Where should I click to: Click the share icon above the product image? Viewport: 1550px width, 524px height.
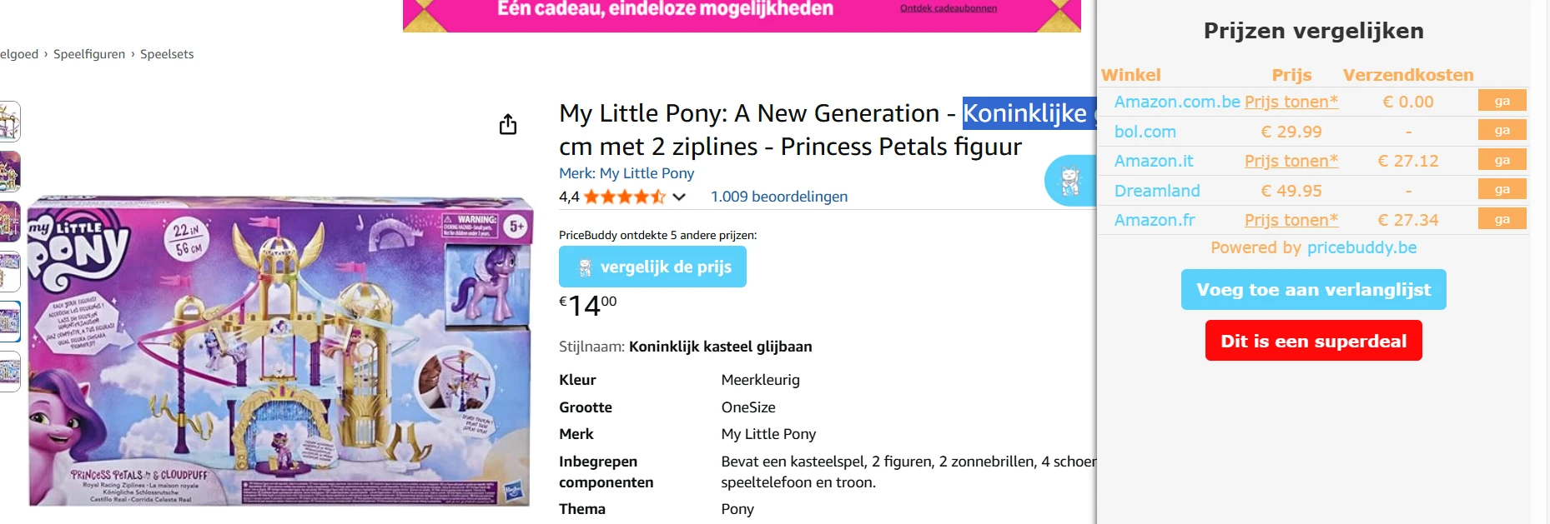pyautogui.click(x=508, y=125)
